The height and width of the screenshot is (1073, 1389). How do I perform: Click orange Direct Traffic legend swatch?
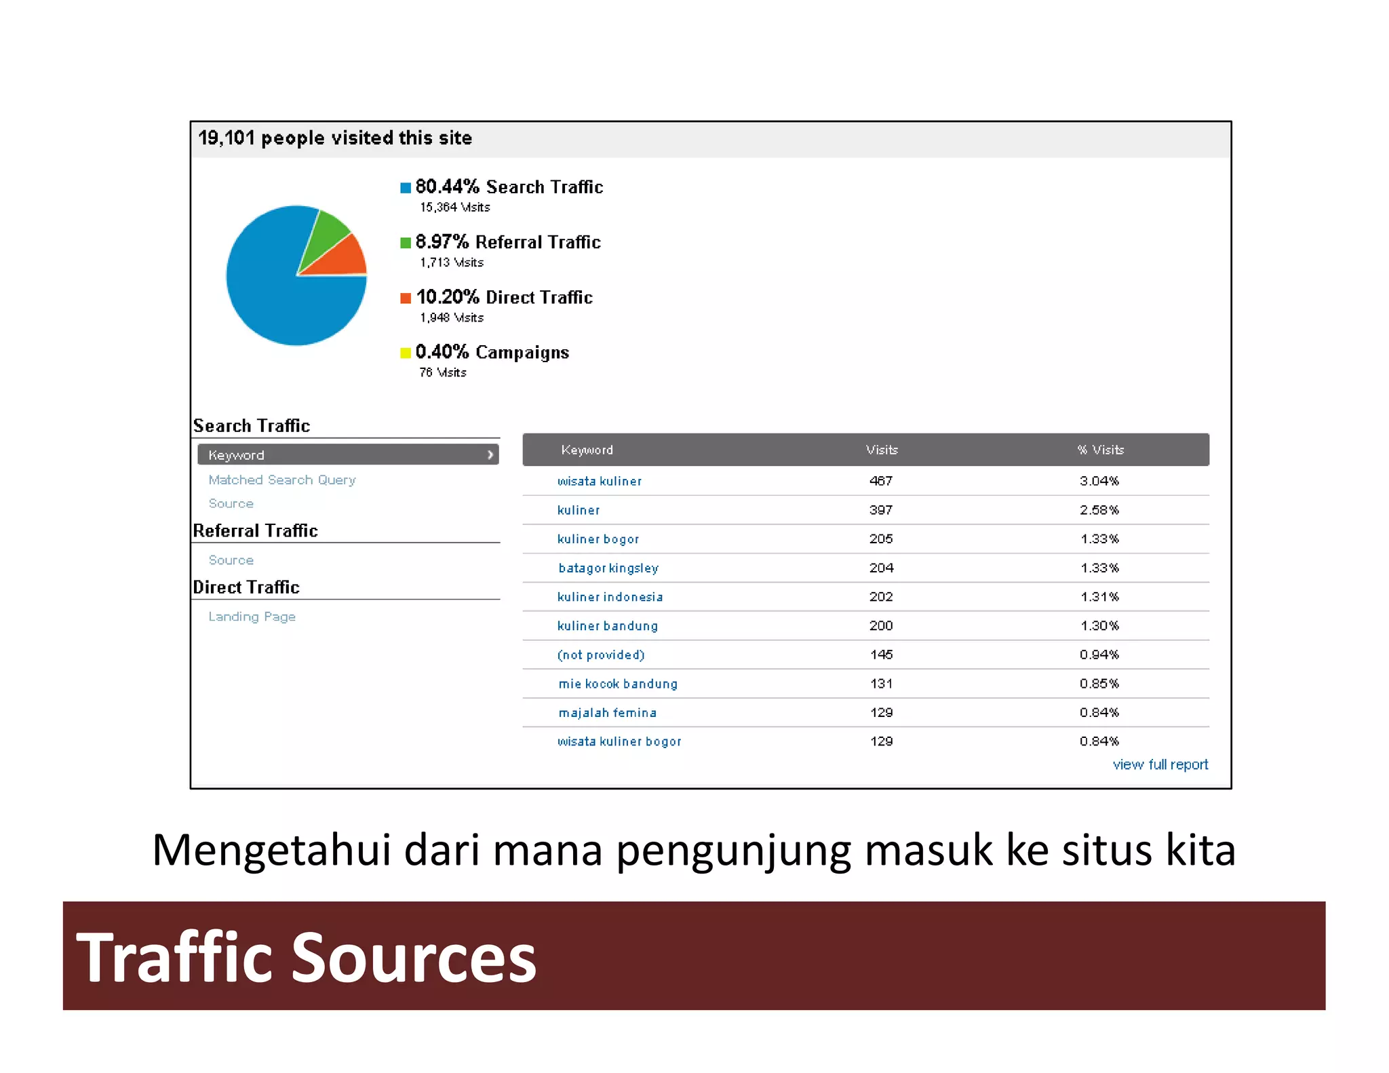click(x=406, y=298)
